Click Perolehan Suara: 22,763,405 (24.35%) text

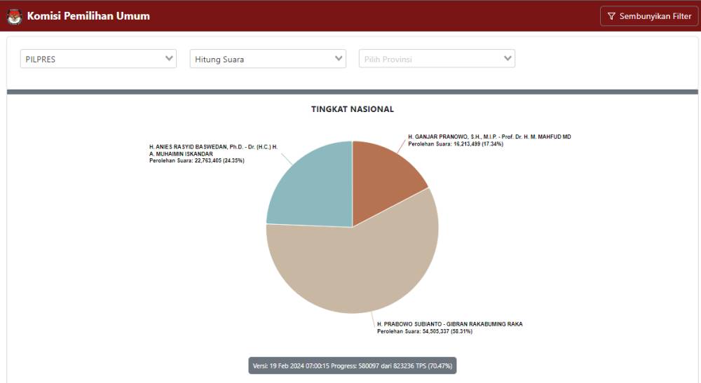(x=197, y=161)
